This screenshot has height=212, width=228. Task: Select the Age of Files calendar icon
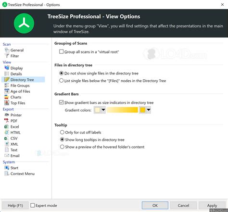(7, 91)
